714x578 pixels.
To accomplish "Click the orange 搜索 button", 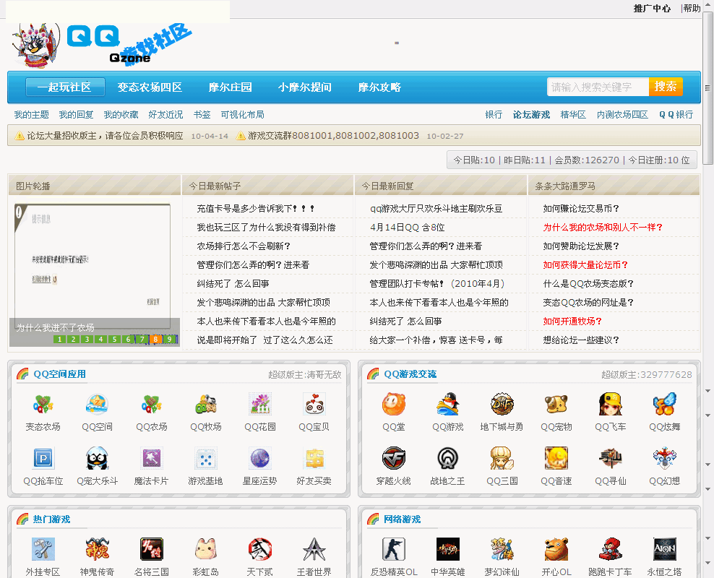I will [x=666, y=87].
